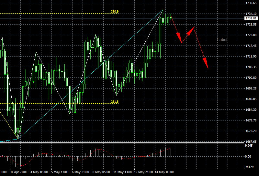Click the 1684.30 price axis label
The width and height of the screenshot is (259, 176).
coord(251,109)
